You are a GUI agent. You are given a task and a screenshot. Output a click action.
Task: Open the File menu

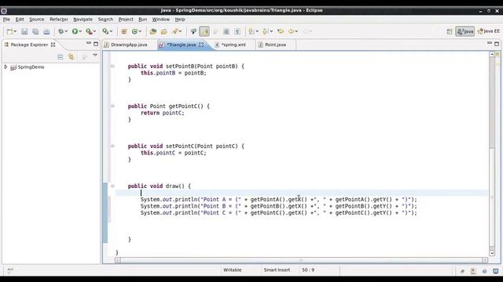point(6,20)
